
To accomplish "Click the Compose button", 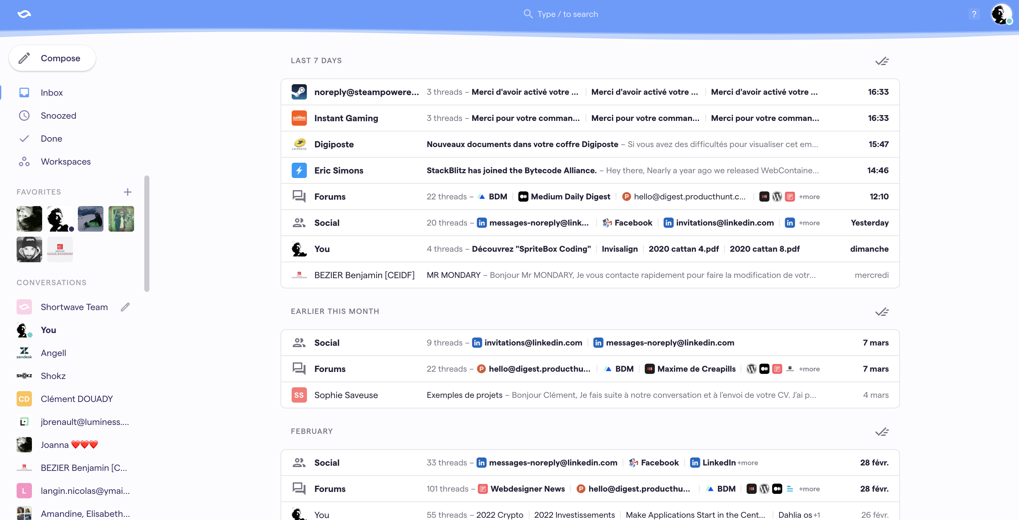I will click(x=52, y=58).
